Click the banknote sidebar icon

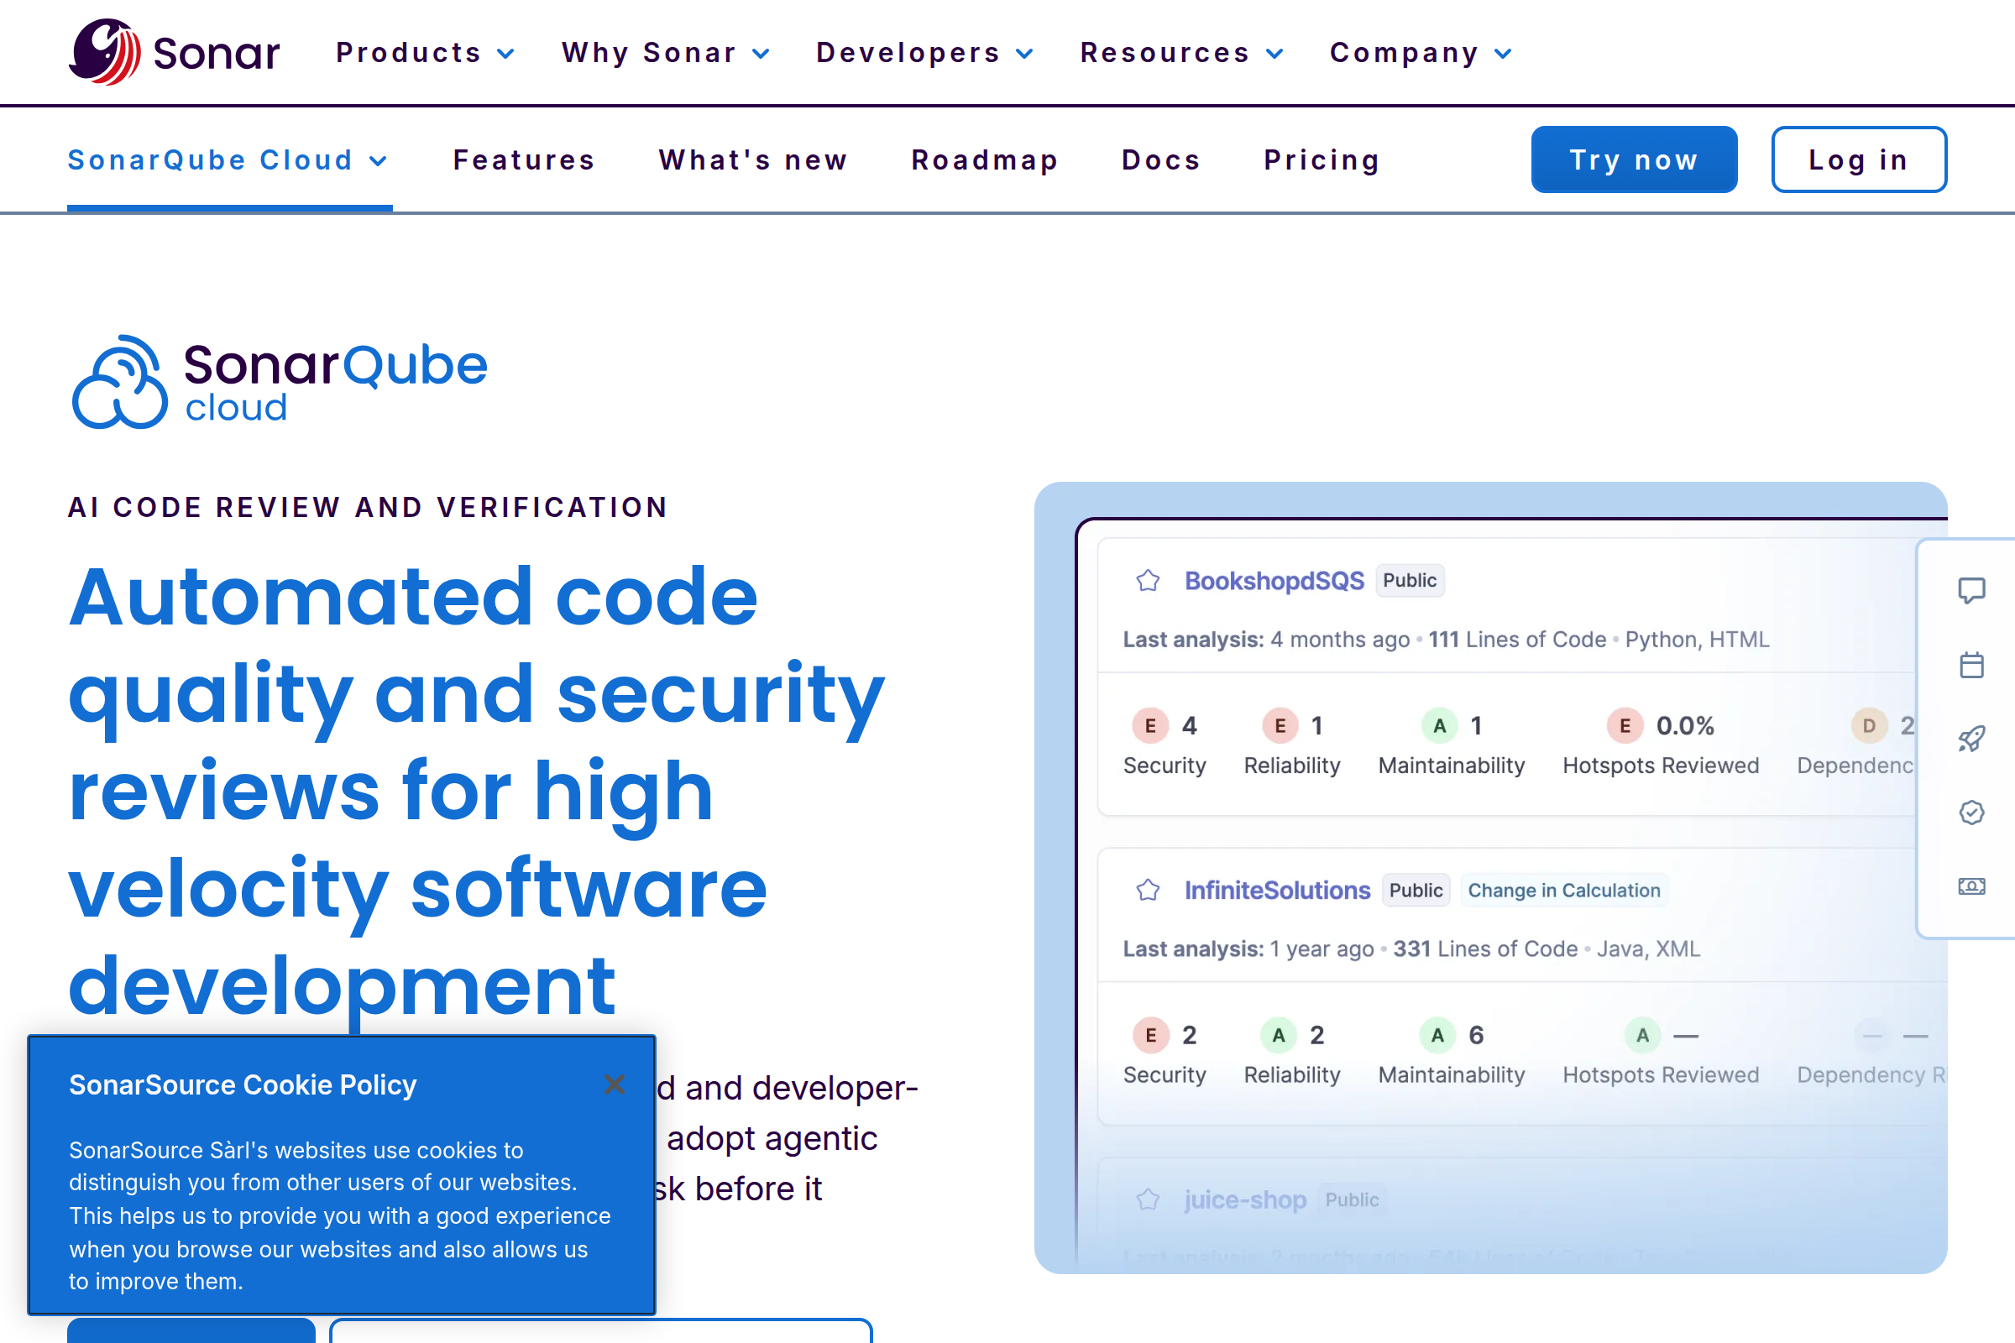[1971, 886]
